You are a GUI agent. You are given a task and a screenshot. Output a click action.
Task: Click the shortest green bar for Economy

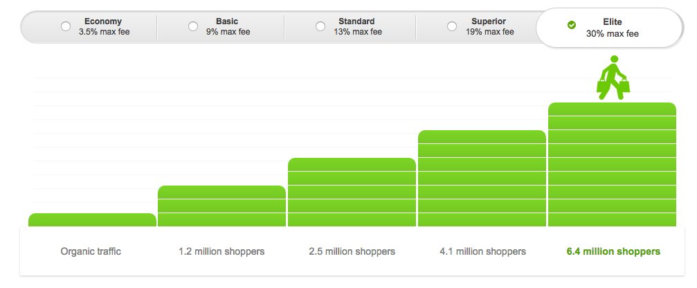92,220
